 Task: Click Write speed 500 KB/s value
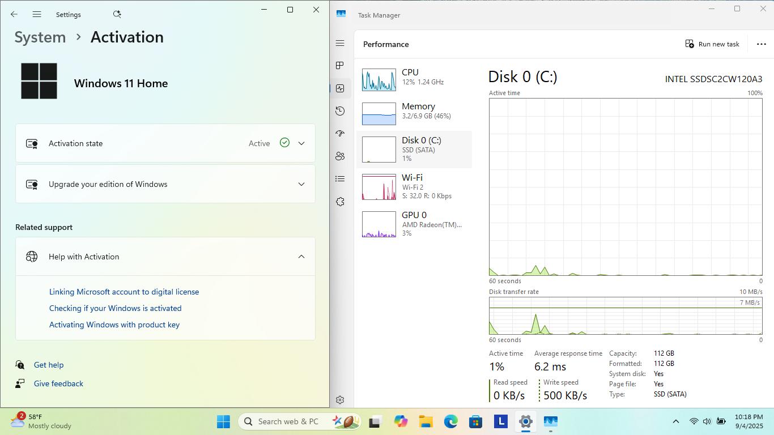565,395
